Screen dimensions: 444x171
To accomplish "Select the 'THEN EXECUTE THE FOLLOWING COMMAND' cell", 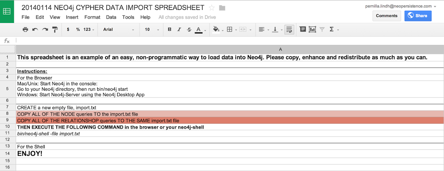I will 230,127.
